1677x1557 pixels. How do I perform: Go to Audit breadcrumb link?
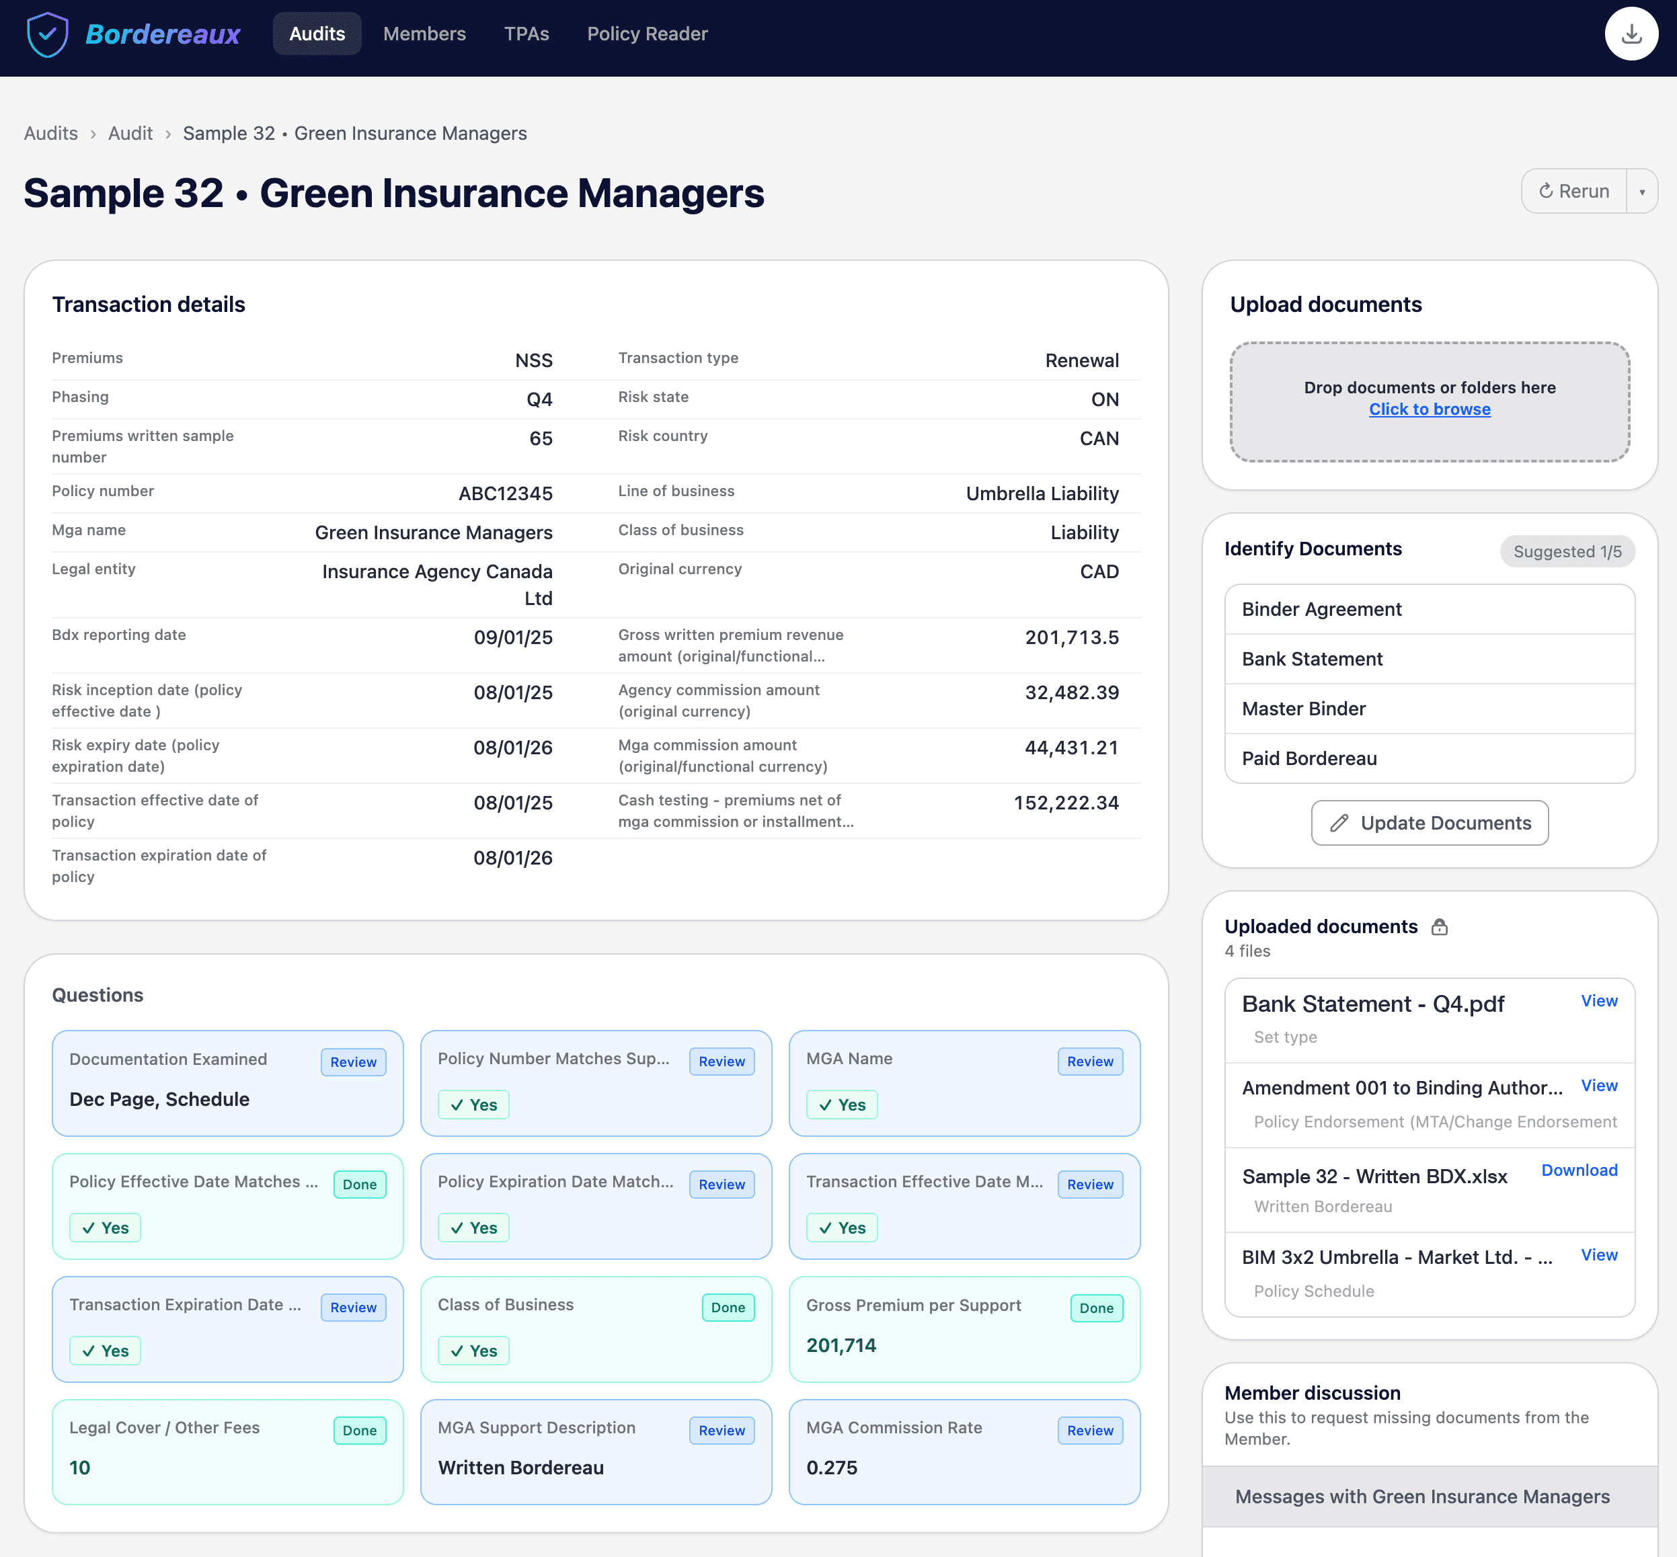pos(130,133)
